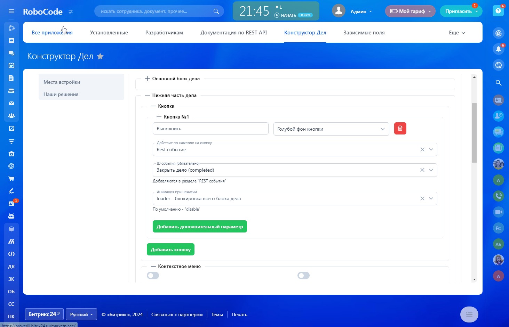Open Места встройки in the side menu

62,82
